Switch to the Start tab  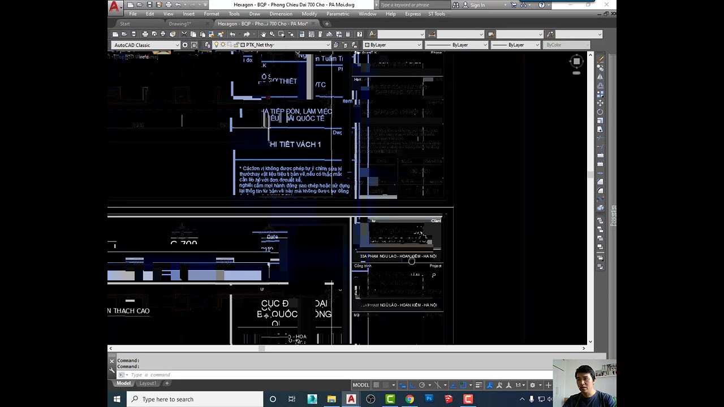coord(125,24)
